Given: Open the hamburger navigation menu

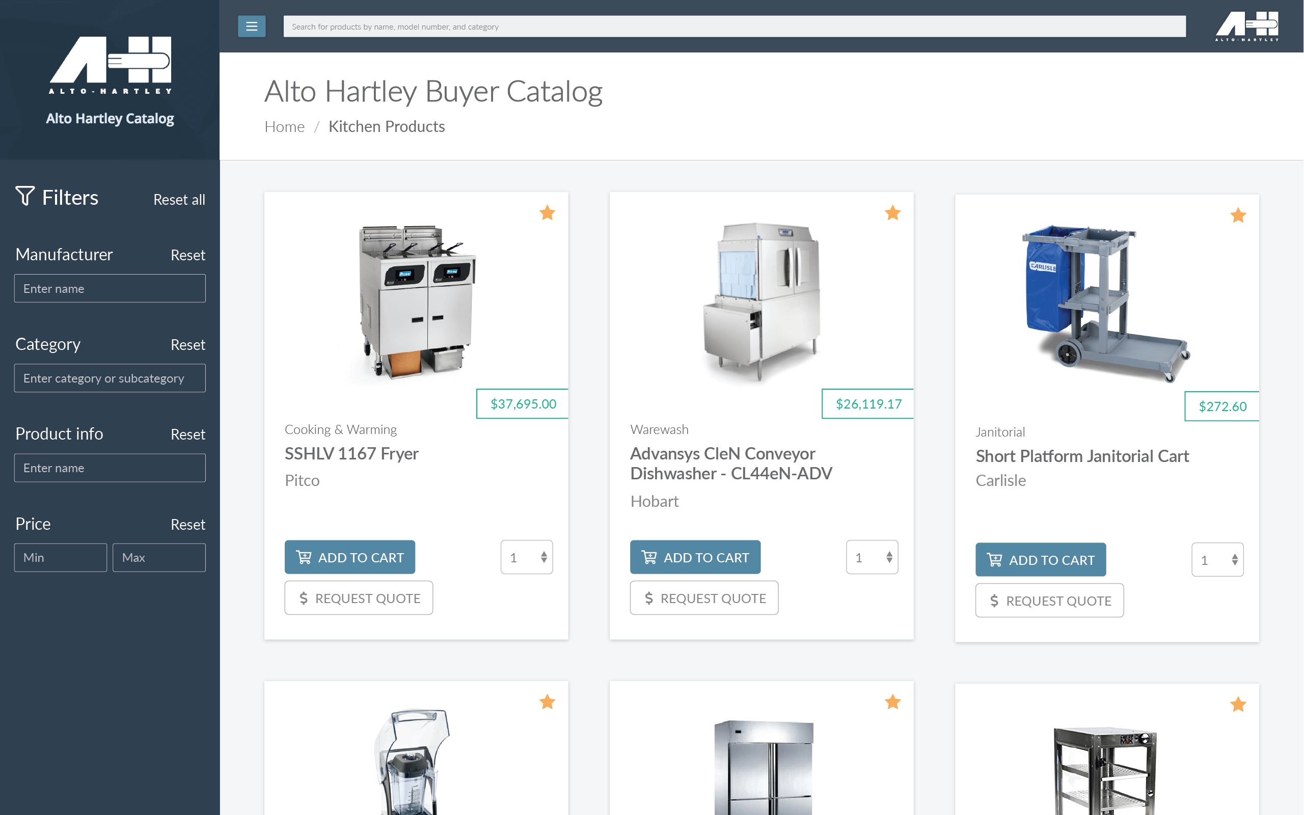Looking at the screenshot, I should [251, 26].
